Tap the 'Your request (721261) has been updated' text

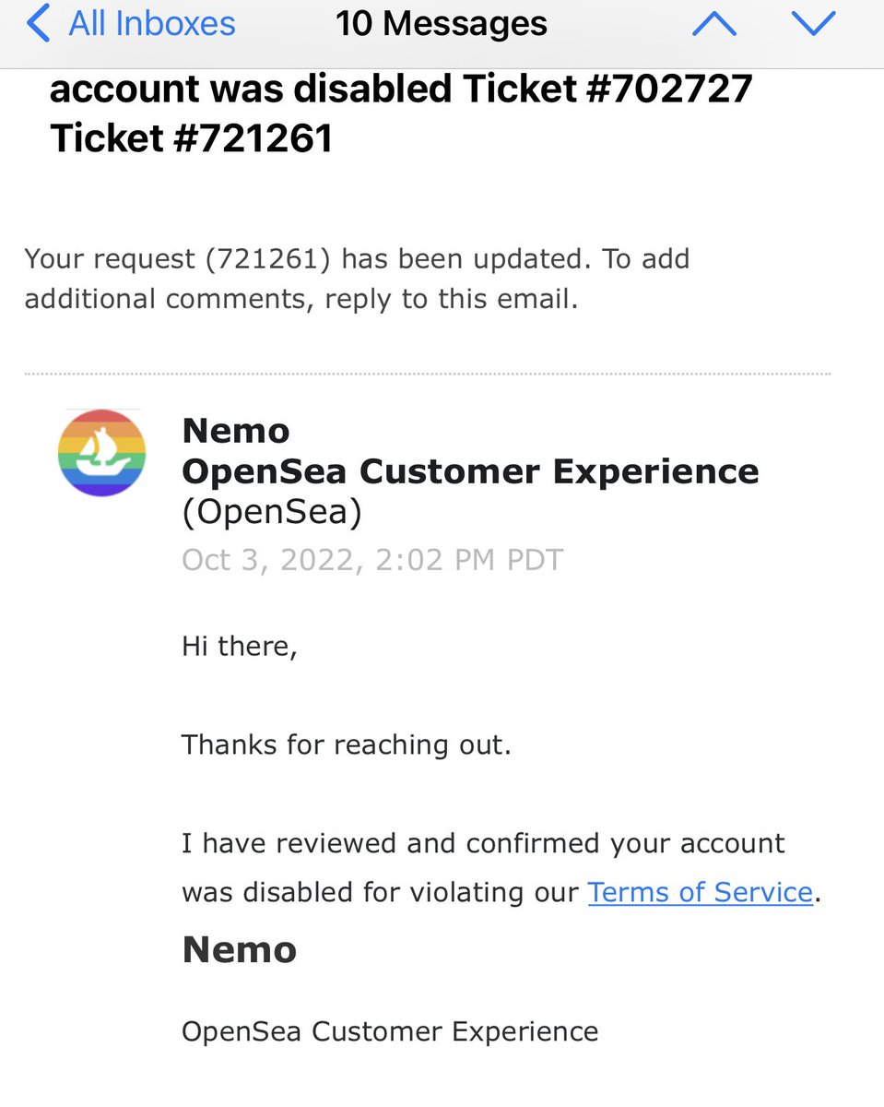click(304, 259)
